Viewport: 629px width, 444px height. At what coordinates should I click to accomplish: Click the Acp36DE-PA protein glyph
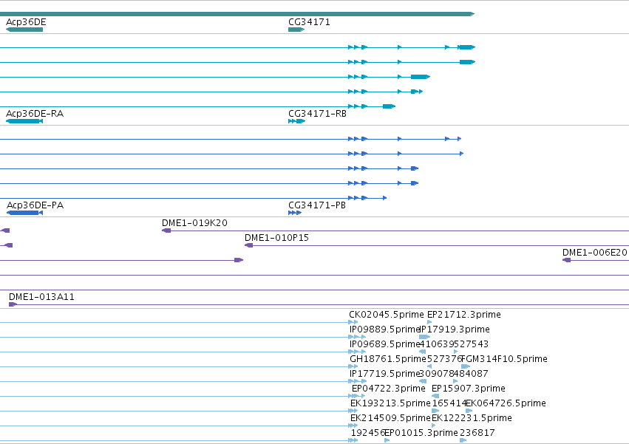click(x=24, y=213)
